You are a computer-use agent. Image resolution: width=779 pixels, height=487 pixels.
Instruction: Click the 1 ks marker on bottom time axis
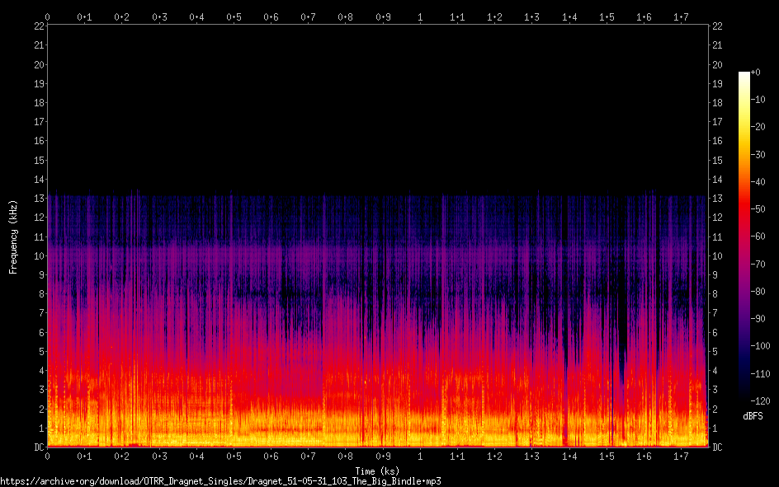421,457
